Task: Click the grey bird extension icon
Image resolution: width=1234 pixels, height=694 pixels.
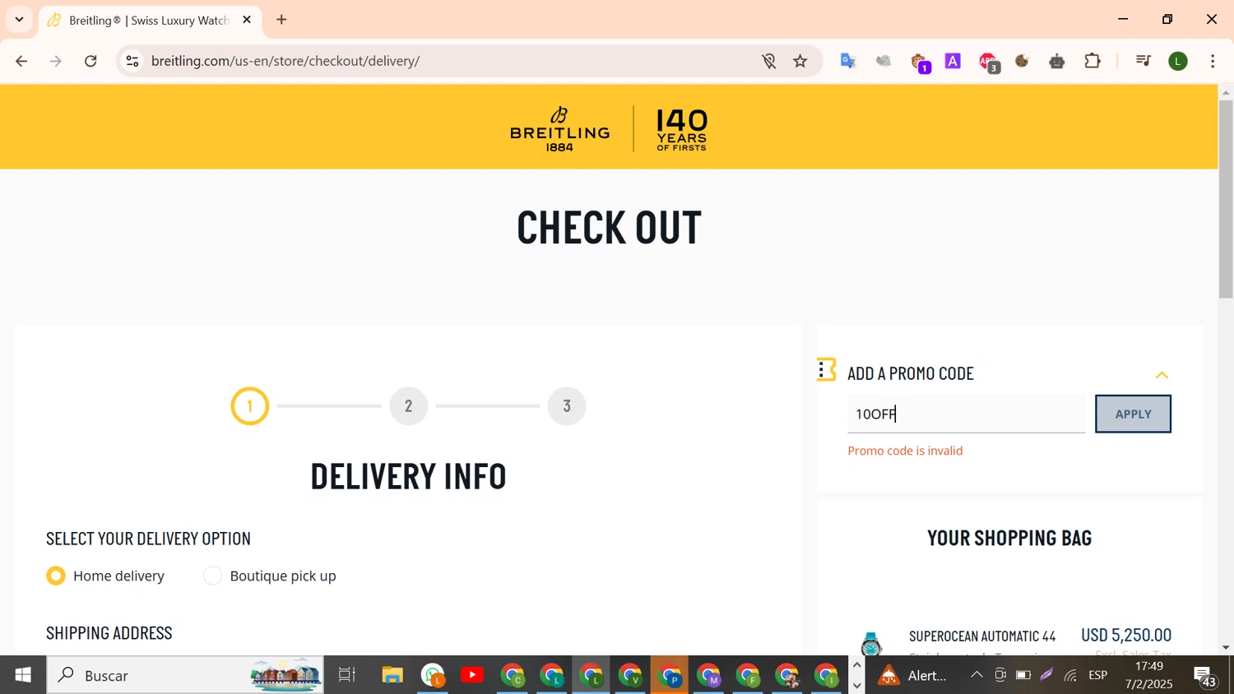Action: (884, 61)
